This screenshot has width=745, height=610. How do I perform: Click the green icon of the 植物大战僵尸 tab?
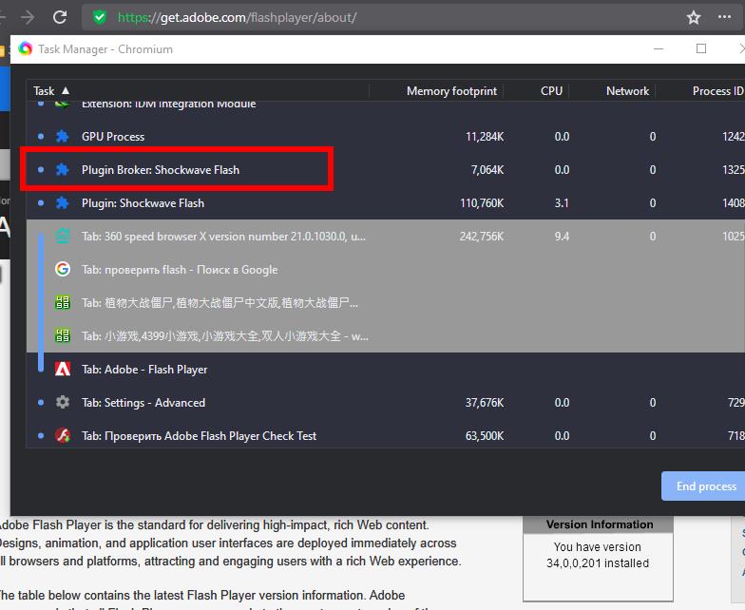click(63, 302)
